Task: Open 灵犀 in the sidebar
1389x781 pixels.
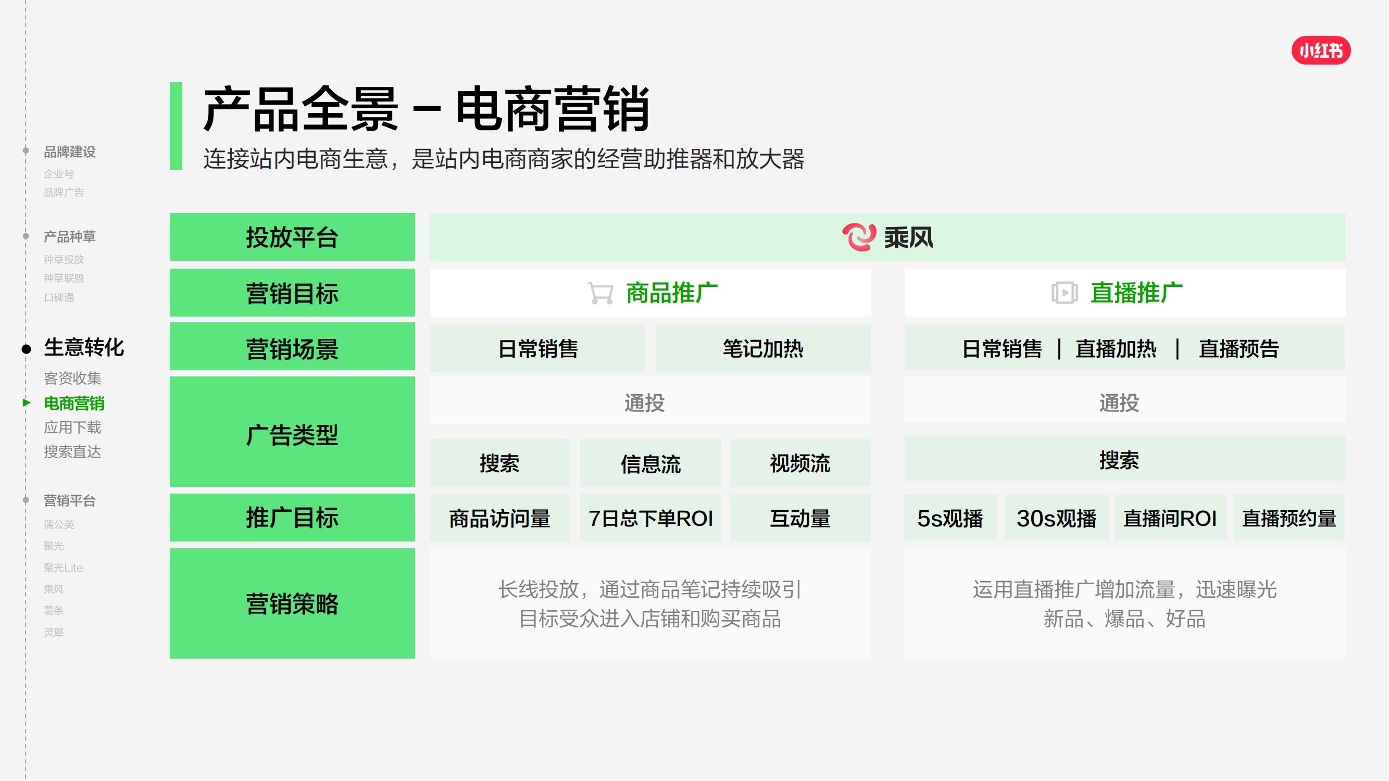Action: click(53, 632)
